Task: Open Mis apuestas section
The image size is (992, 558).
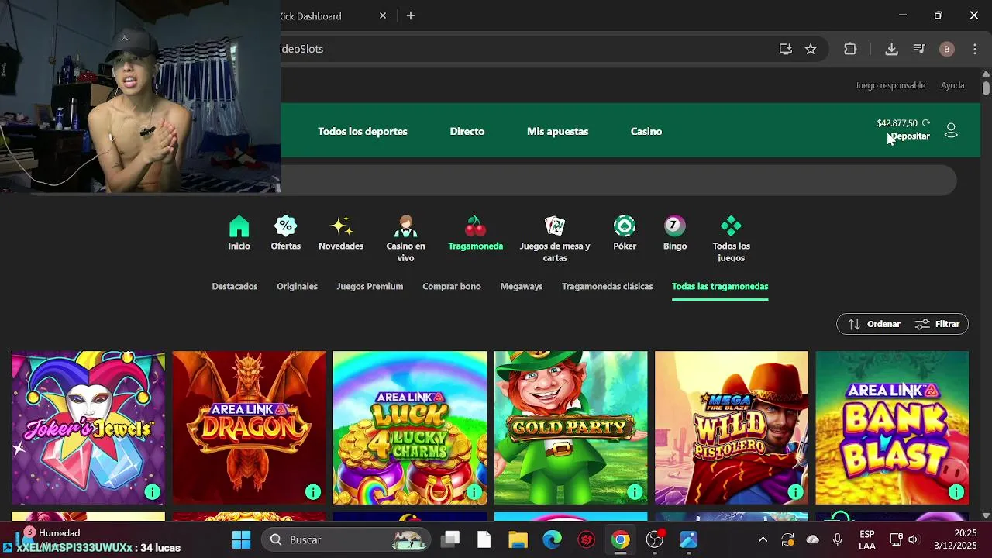Action: coord(558,131)
